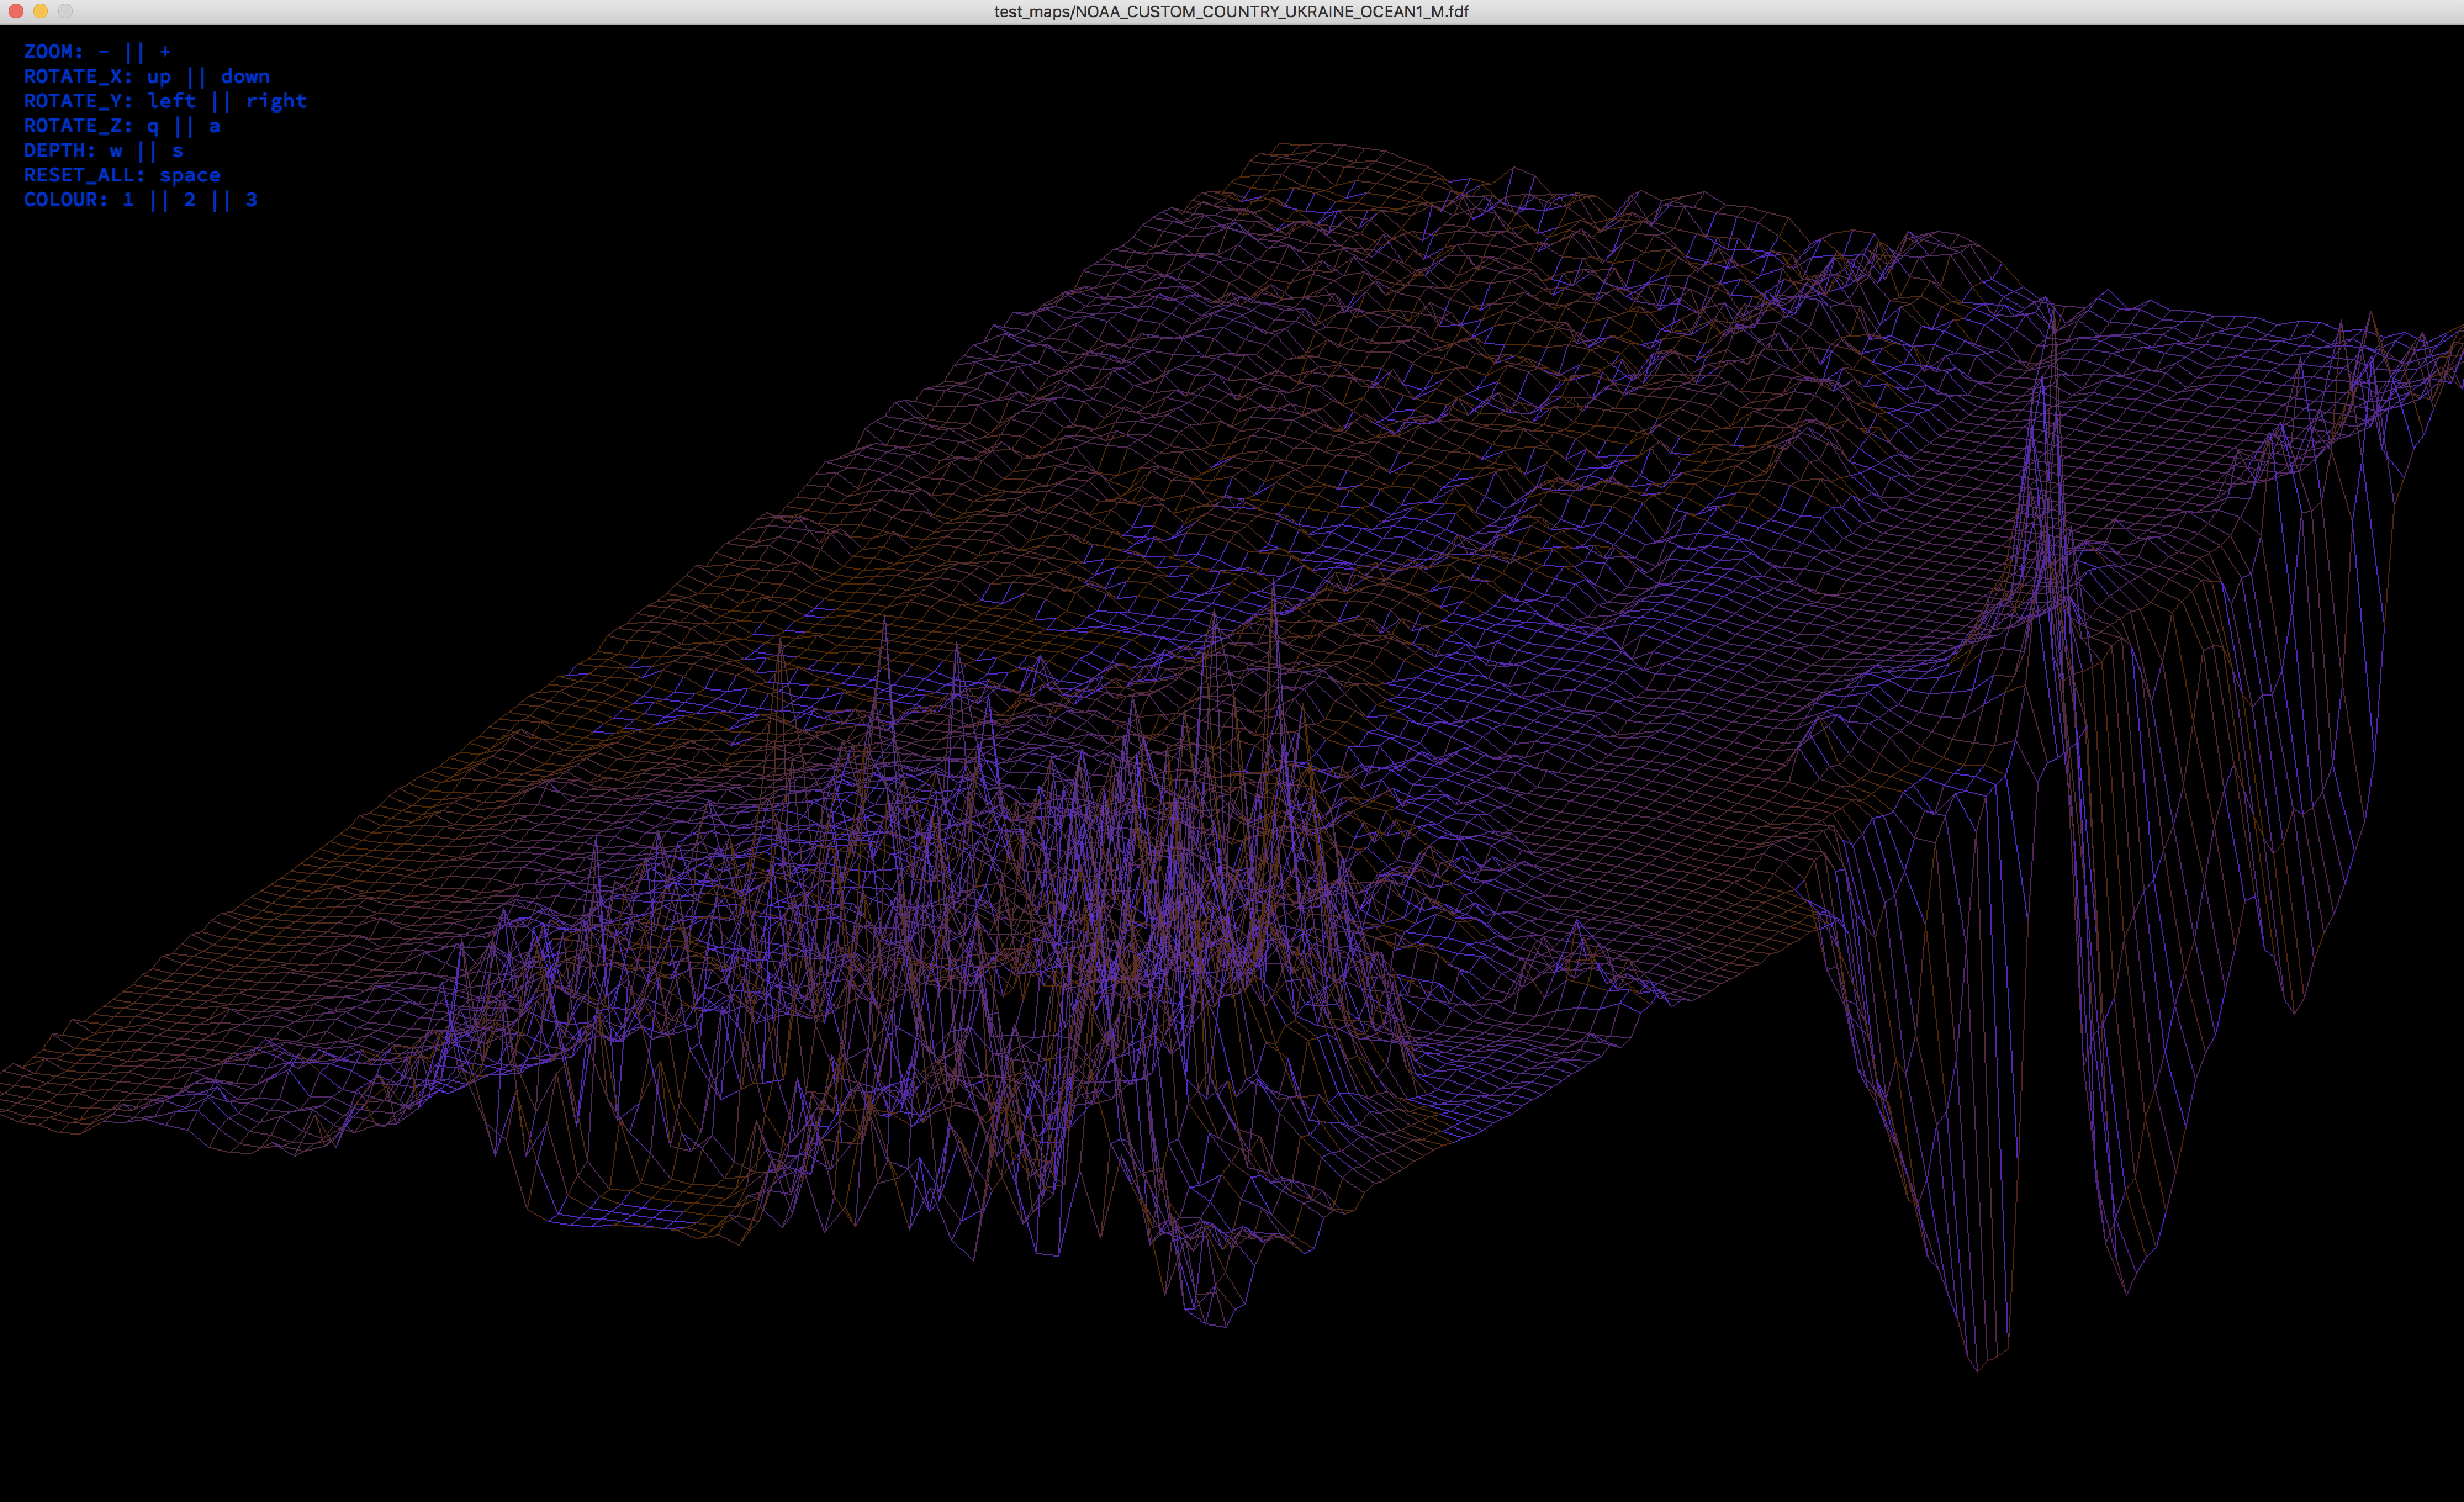The width and height of the screenshot is (2464, 1502).
Task: Click the letter 'a' in ROTATE_Z line
Action: [x=214, y=126]
